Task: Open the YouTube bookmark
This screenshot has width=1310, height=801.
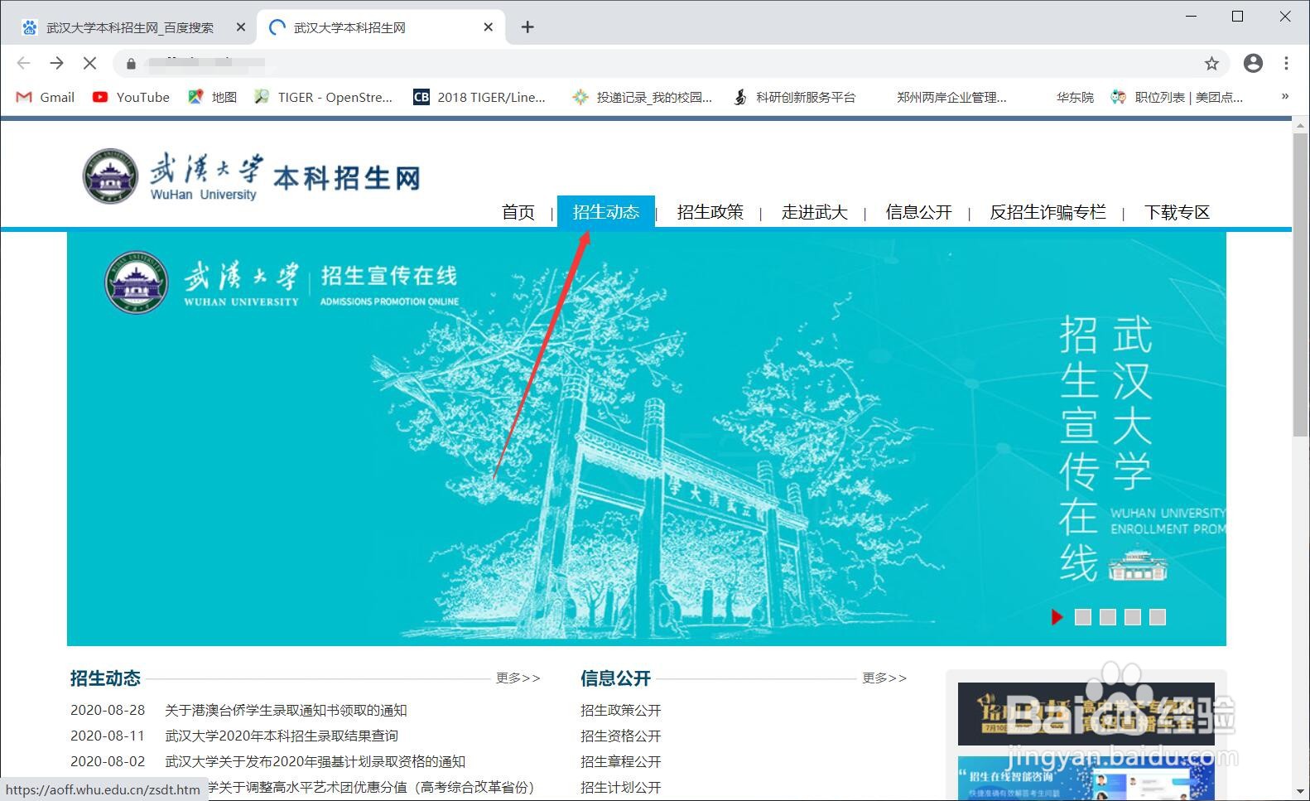Action: (131, 97)
